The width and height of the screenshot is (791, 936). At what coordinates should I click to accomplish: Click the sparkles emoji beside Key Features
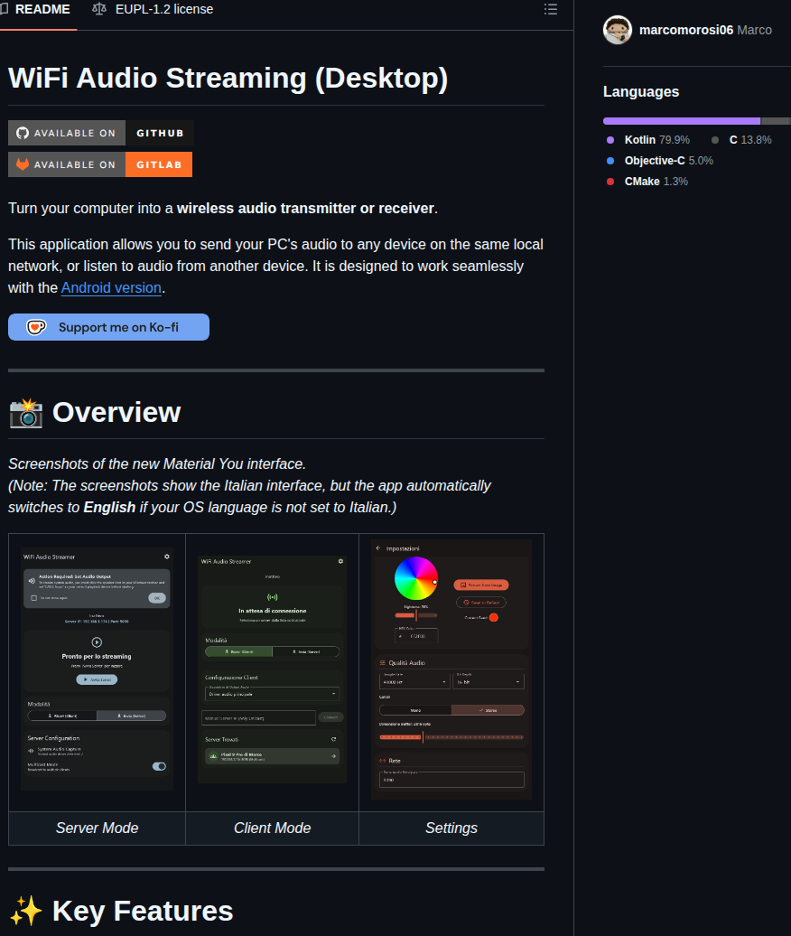(x=26, y=911)
